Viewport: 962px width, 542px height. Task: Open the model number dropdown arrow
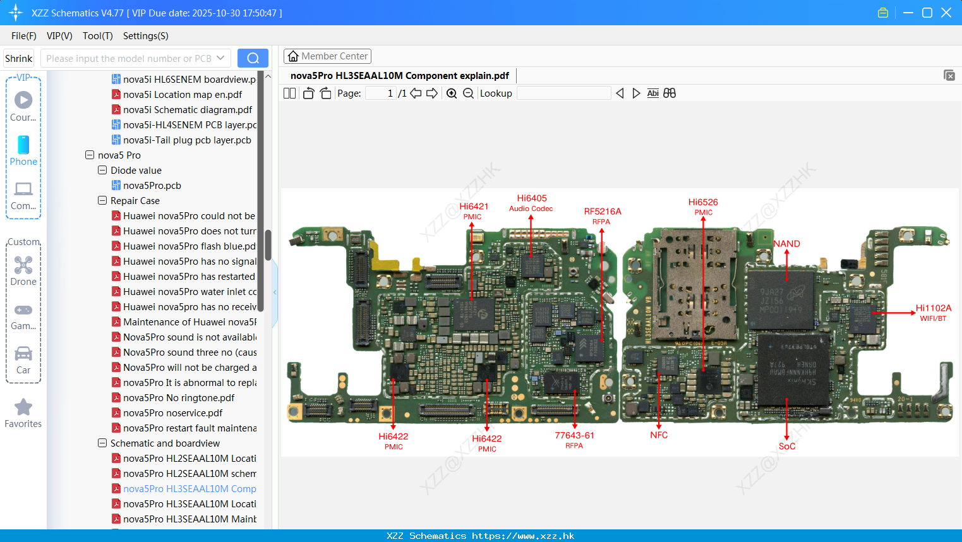coord(220,58)
